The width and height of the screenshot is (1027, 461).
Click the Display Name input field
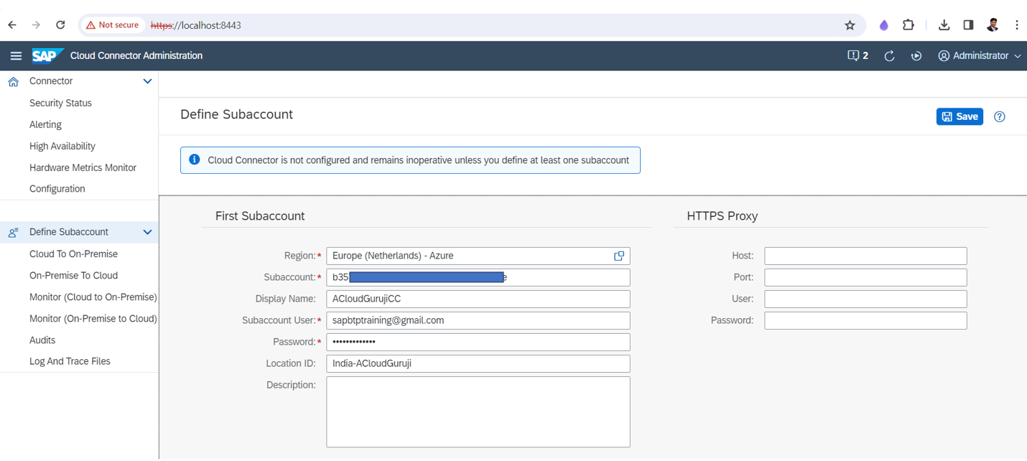[478, 299]
